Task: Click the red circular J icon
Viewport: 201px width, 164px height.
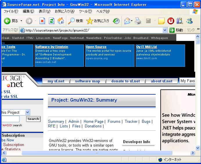Action: [x=171, y=21]
